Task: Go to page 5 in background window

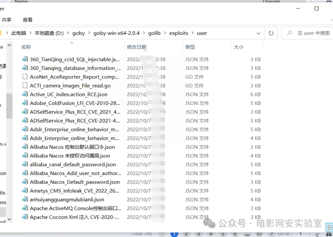Action: pyautogui.click(x=223, y=234)
